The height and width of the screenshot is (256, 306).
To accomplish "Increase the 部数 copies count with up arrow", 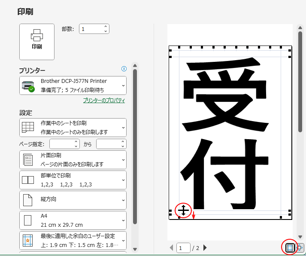I will click(x=106, y=26).
